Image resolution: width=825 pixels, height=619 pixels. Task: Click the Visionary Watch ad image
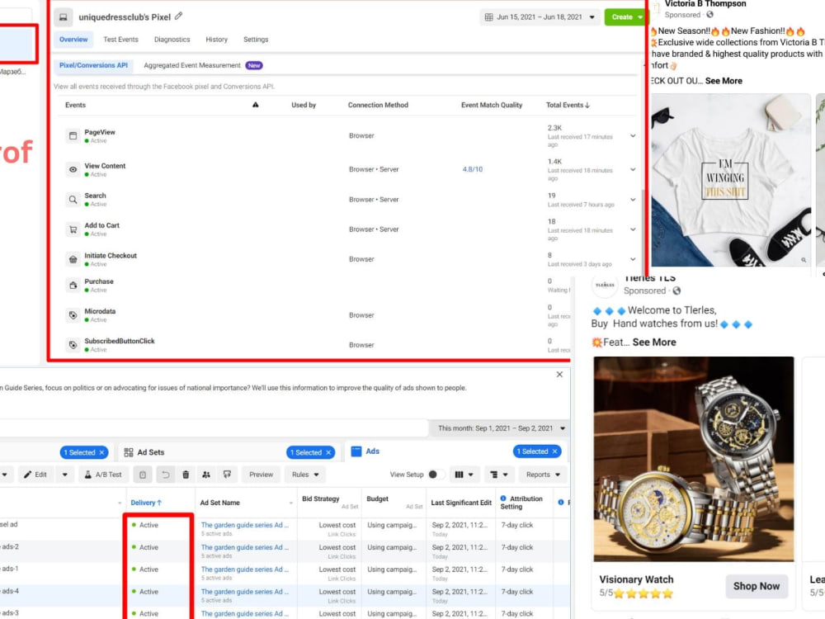tap(694, 459)
